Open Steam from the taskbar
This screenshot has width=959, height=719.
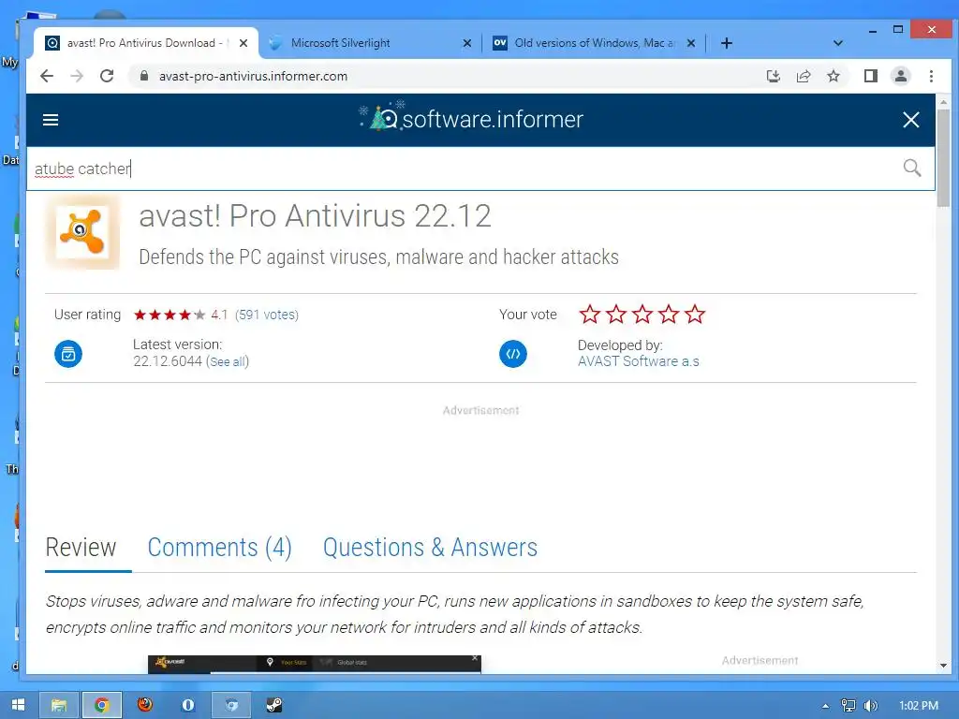point(274,705)
